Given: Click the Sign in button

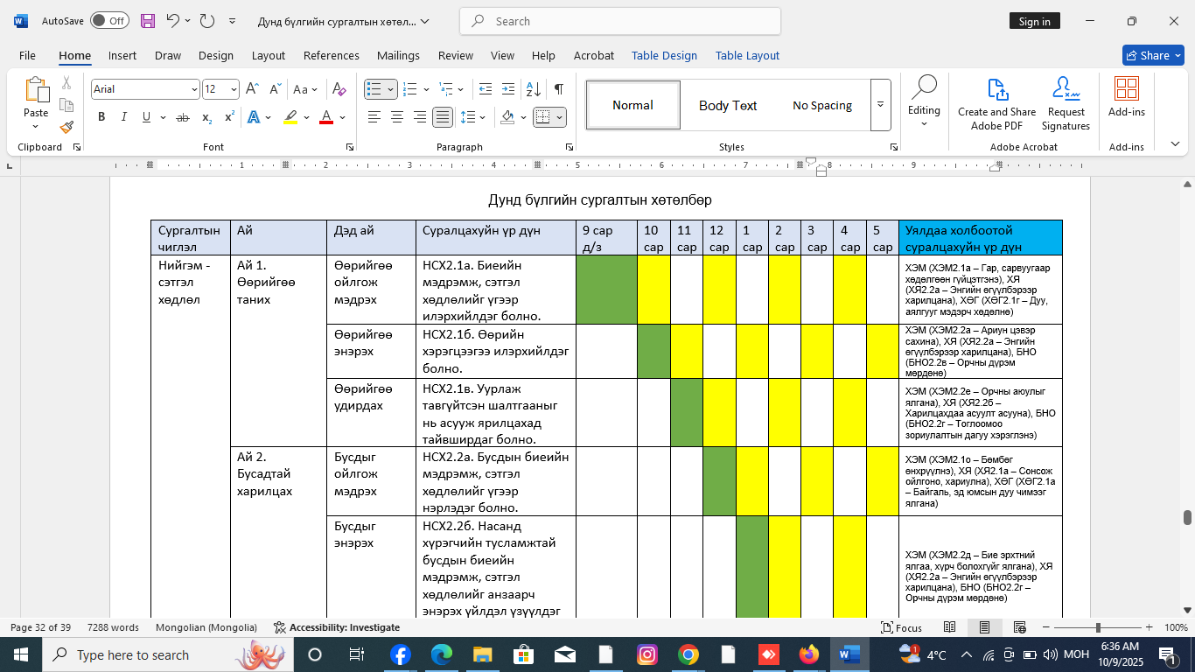Looking at the screenshot, I should 1034,21.
